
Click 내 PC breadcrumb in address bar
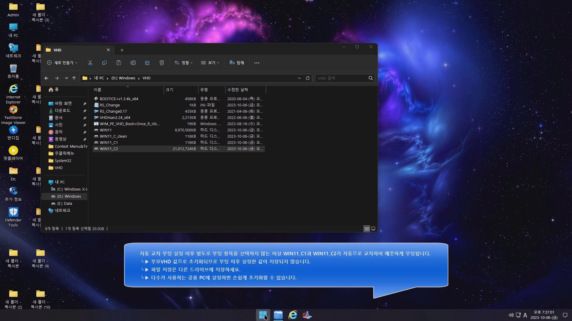tap(99, 78)
